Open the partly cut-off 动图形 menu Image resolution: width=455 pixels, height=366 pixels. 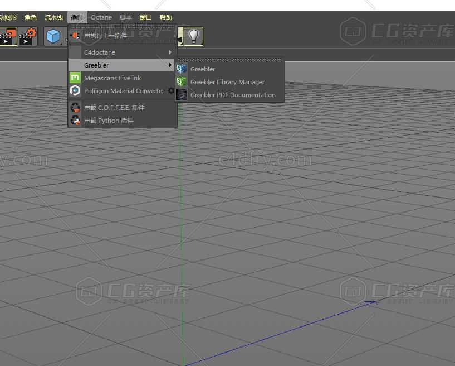pyautogui.click(x=8, y=17)
